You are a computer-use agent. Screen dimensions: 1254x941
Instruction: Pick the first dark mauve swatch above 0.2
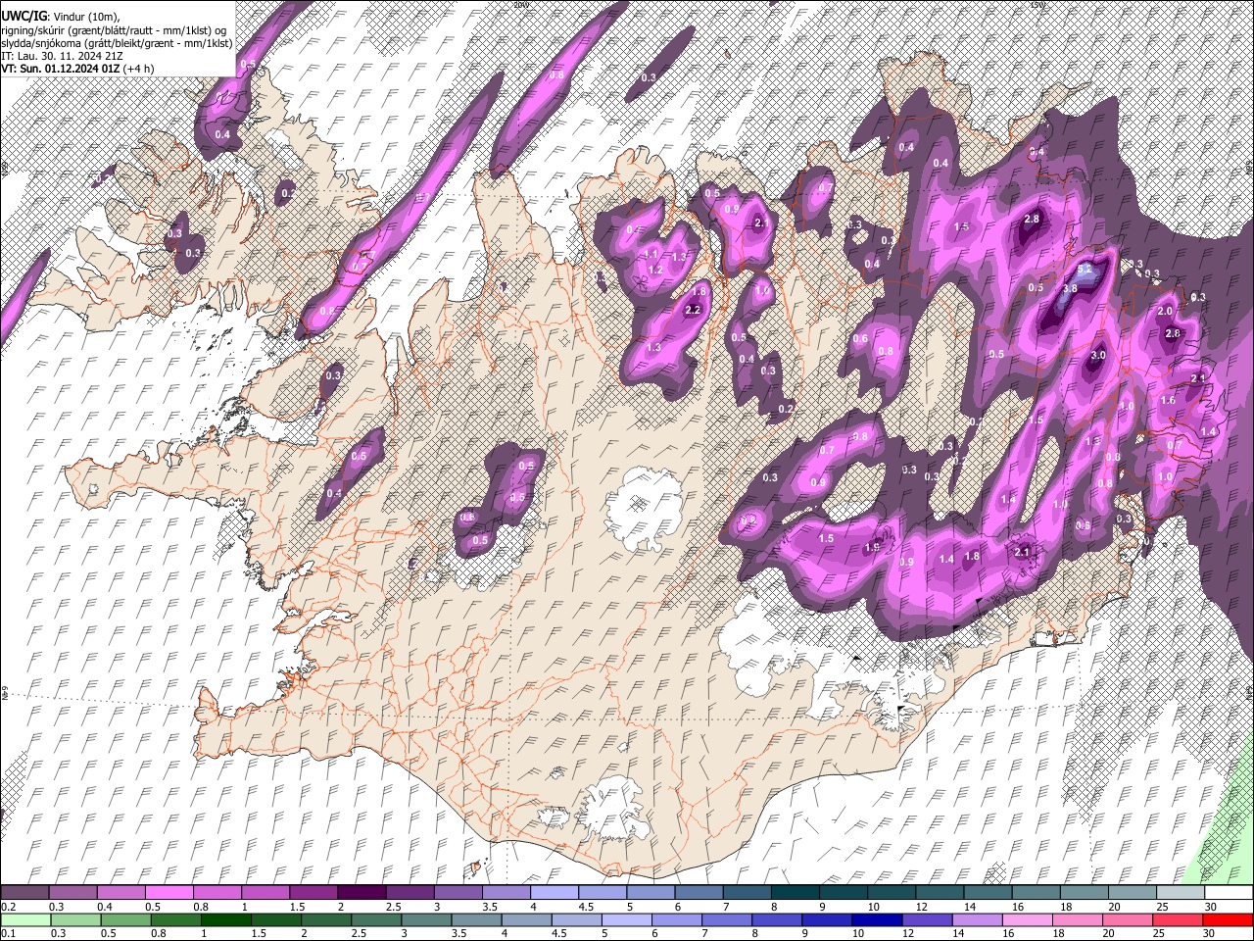point(24,893)
